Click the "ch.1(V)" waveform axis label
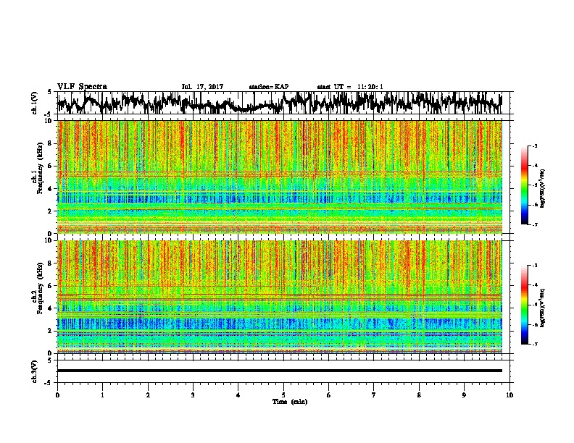 (35, 103)
